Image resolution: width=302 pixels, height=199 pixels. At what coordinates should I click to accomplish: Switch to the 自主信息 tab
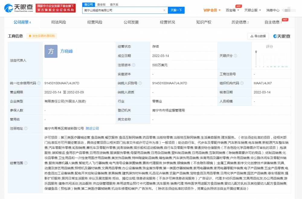[273, 22]
